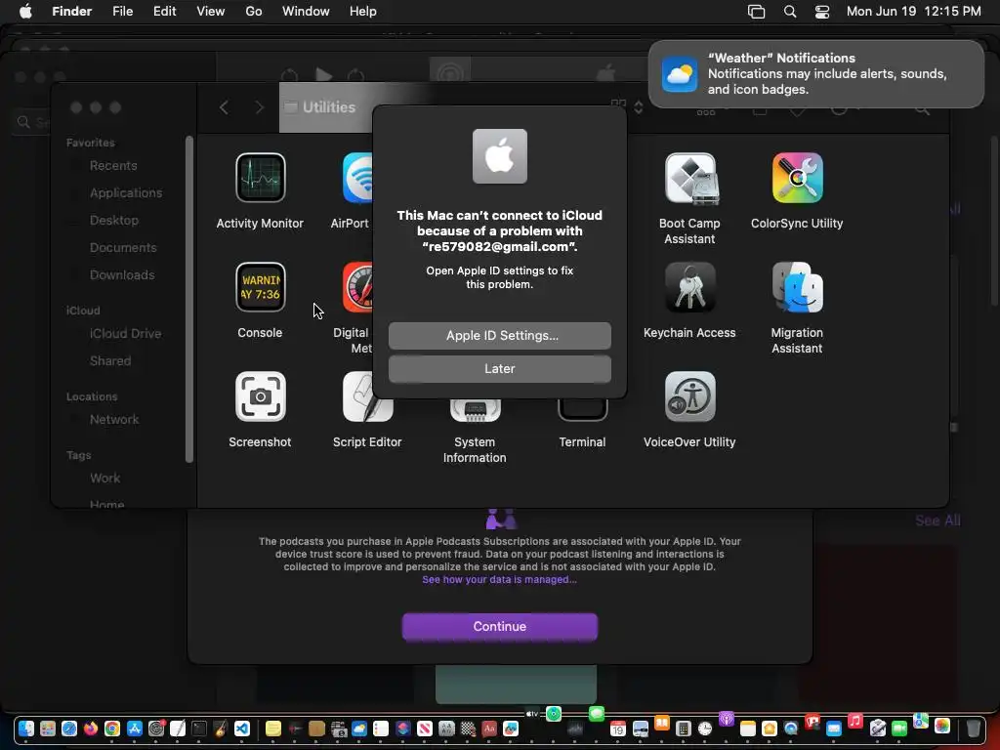Open the App Store from the Dock
This screenshot has width=1000, height=750.
(x=135, y=729)
